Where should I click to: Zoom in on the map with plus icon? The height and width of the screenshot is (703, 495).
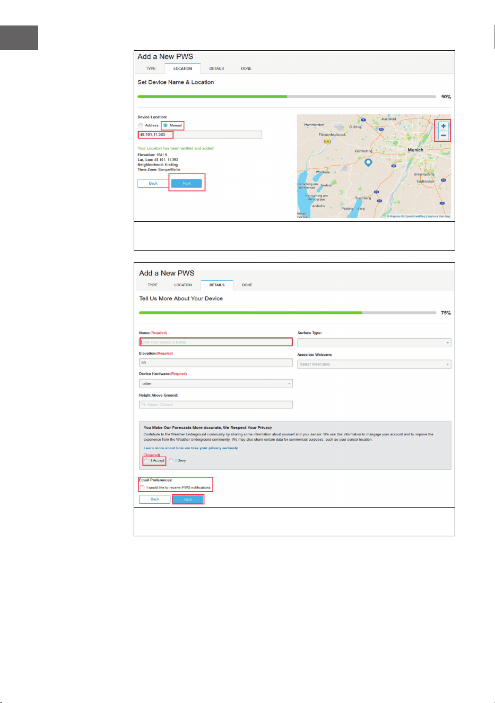click(443, 126)
